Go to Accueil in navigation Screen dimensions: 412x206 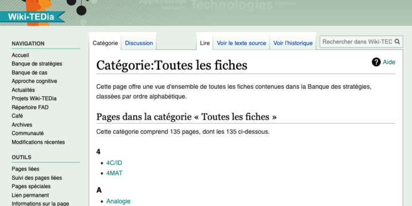point(20,55)
